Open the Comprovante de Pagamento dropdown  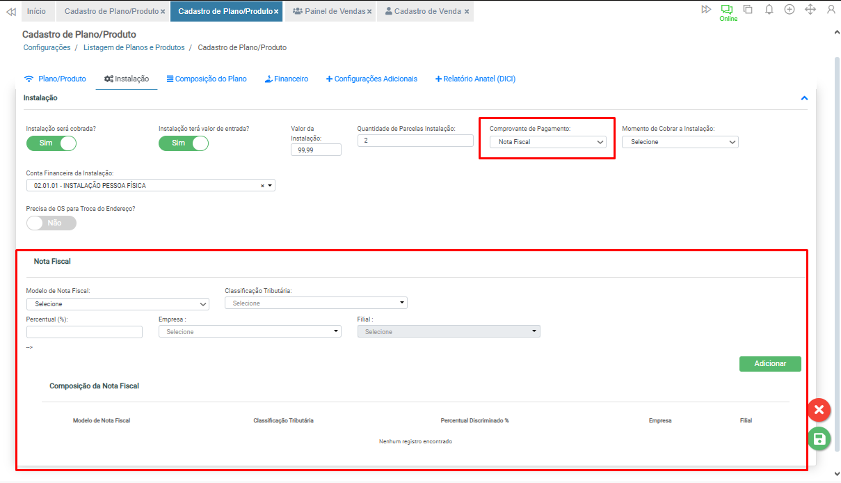[547, 142]
